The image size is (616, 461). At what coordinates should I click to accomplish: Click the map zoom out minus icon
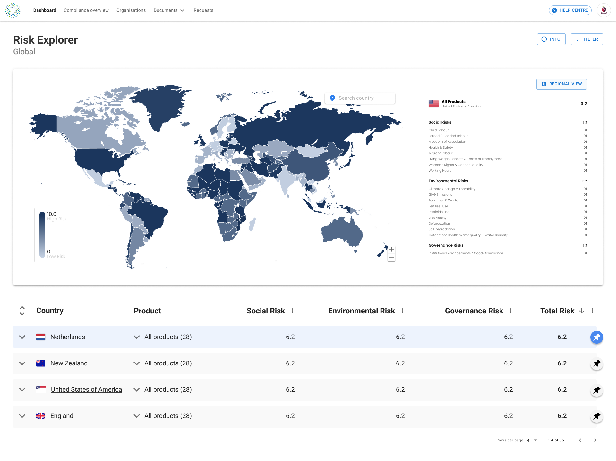coord(391,258)
